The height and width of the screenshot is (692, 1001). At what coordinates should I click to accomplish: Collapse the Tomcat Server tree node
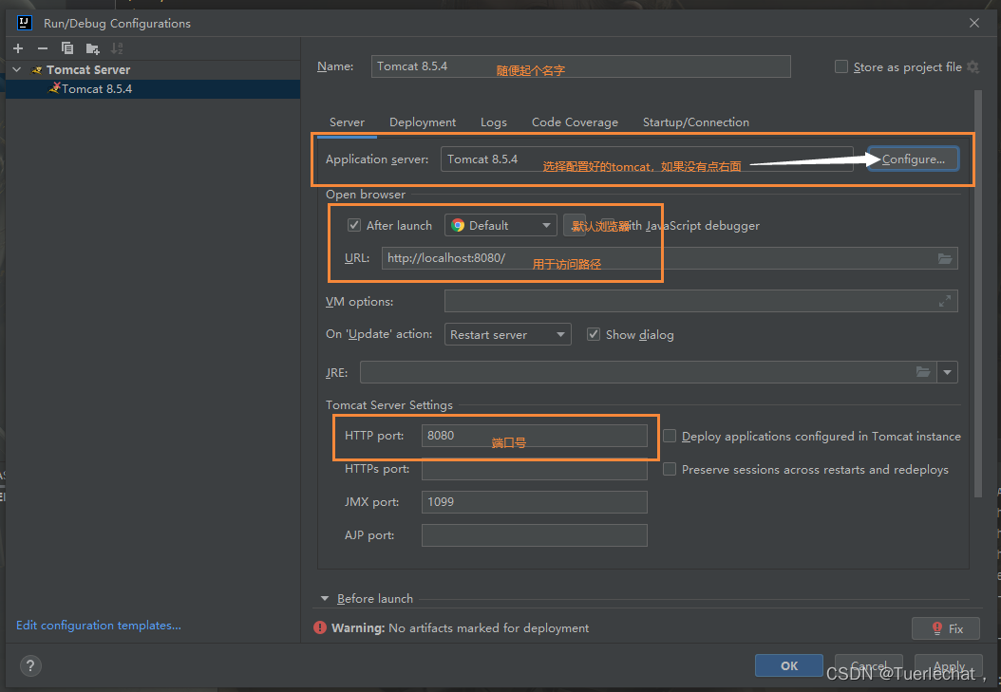coord(17,69)
